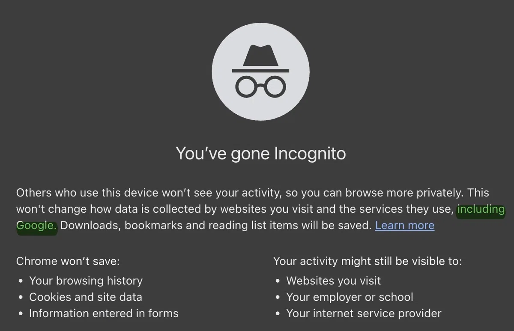Click the "Chrome won't save:" heading
This screenshot has width=514, height=331.
(68, 261)
